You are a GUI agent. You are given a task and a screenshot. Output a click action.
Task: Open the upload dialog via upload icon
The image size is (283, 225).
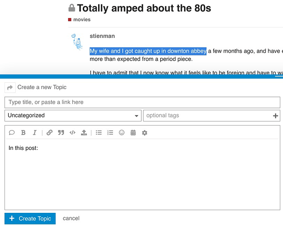(x=84, y=133)
